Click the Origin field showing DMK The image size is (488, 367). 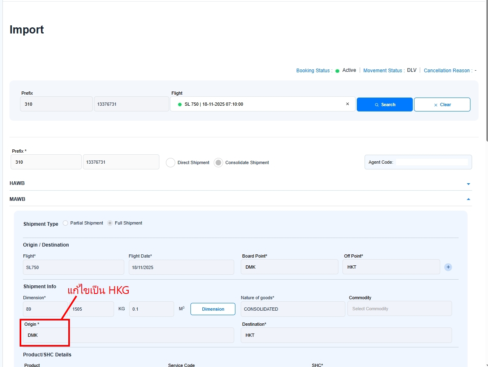(127, 335)
